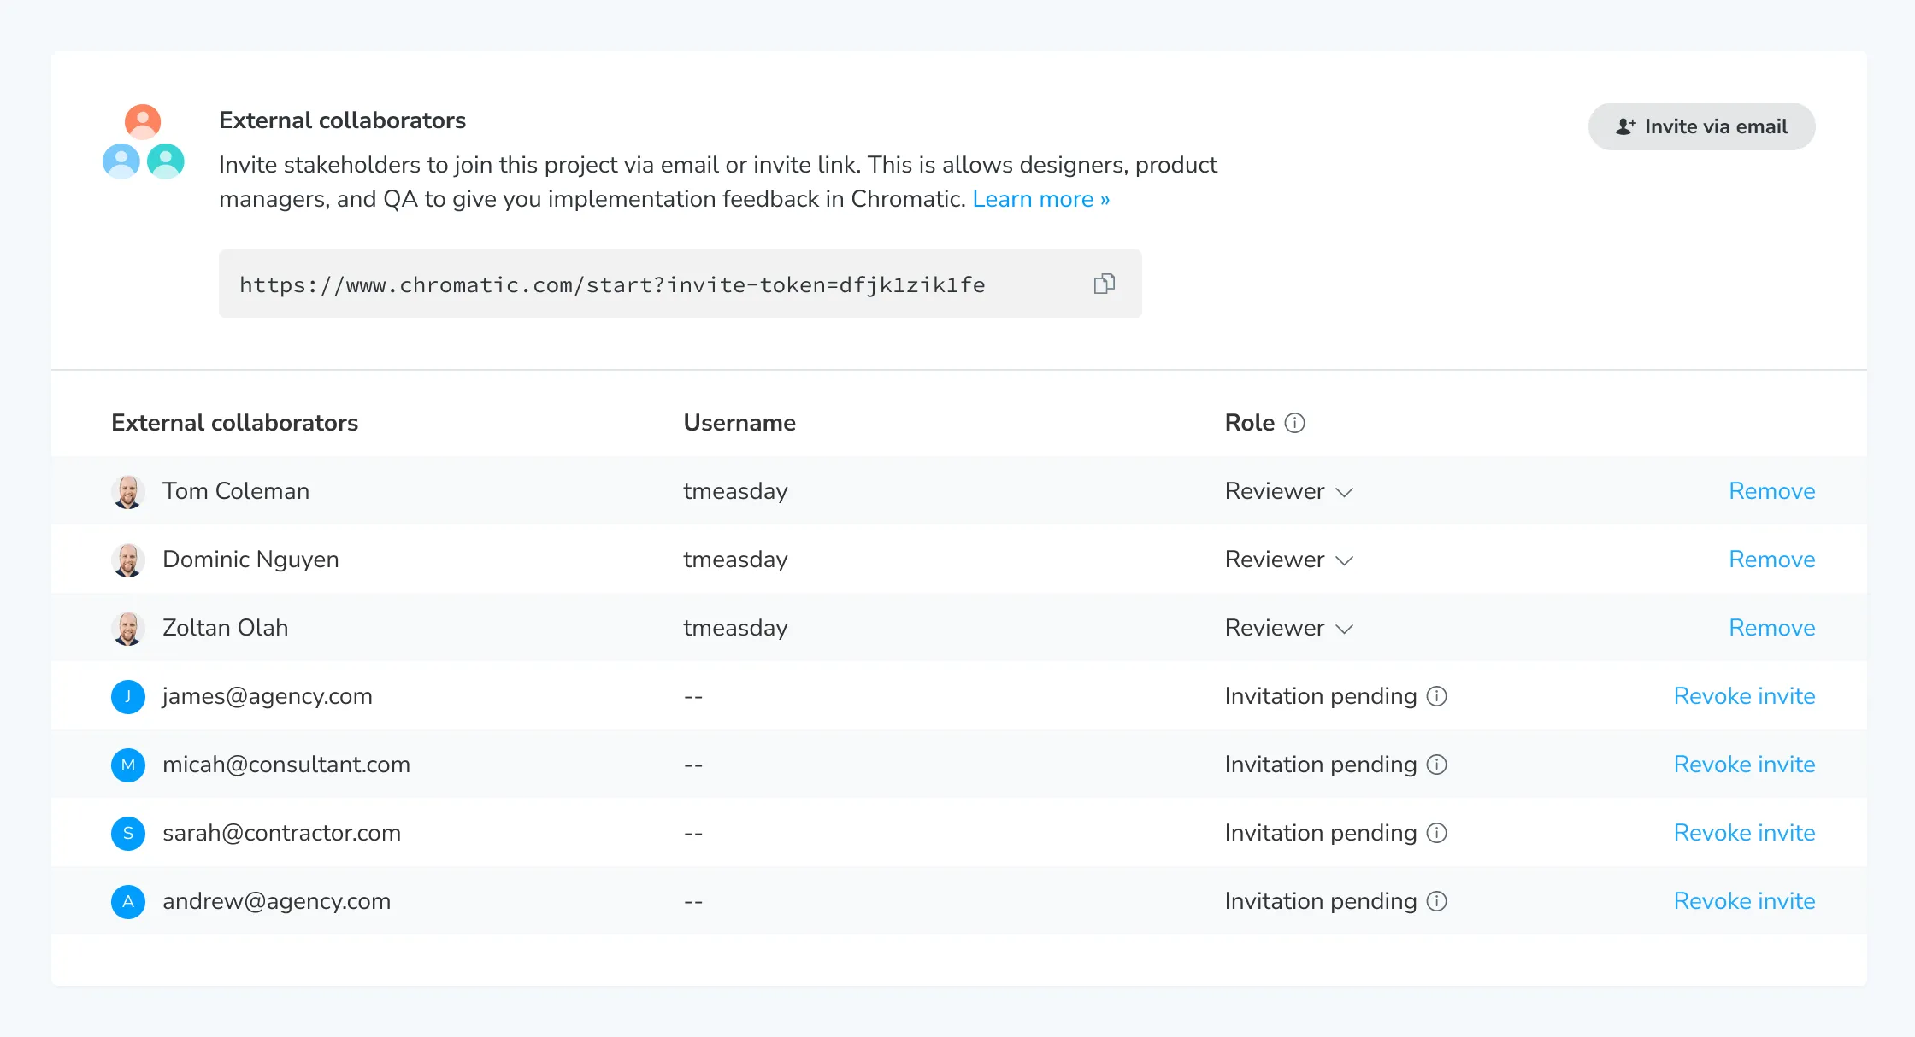Click the S avatar for sarah@contractor.com
This screenshot has width=1915, height=1037.
(x=128, y=833)
